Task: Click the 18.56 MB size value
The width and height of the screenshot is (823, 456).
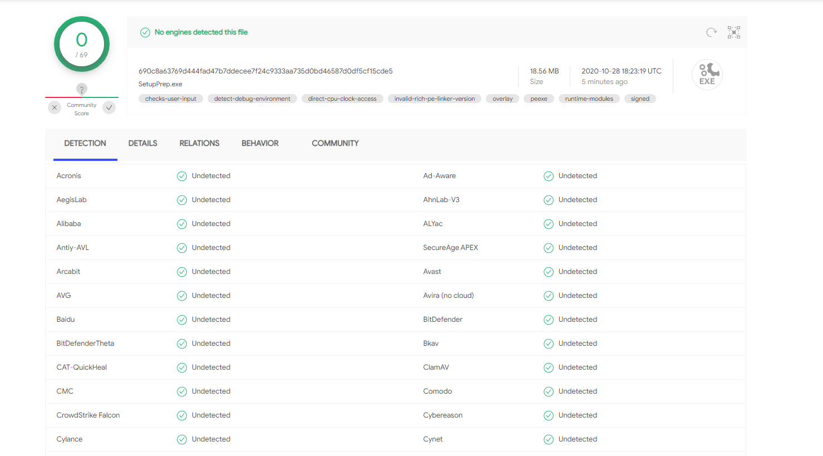Action: click(x=544, y=71)
